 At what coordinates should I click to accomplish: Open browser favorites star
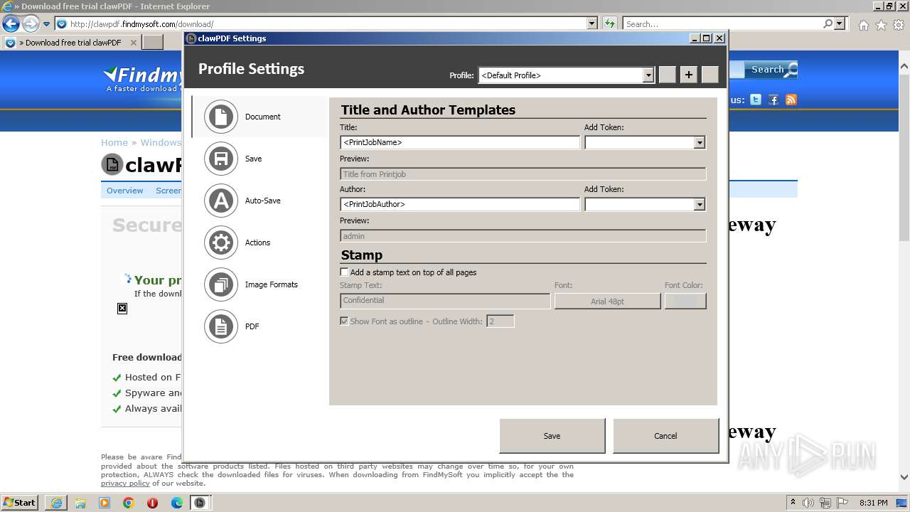pyautogui.click(x=881, y=24)
